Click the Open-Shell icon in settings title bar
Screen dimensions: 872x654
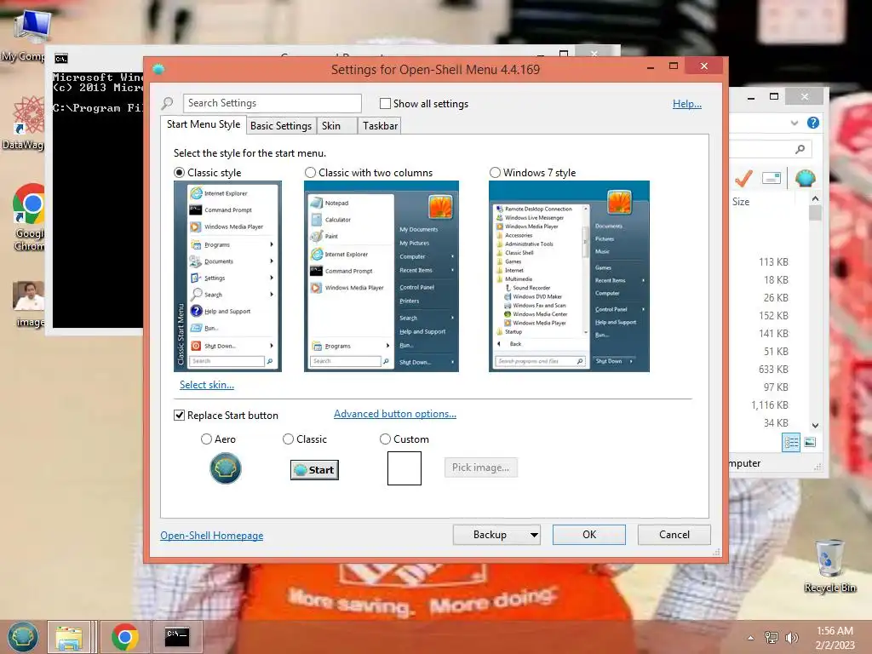pyautogui.click(x=158, y=69)
